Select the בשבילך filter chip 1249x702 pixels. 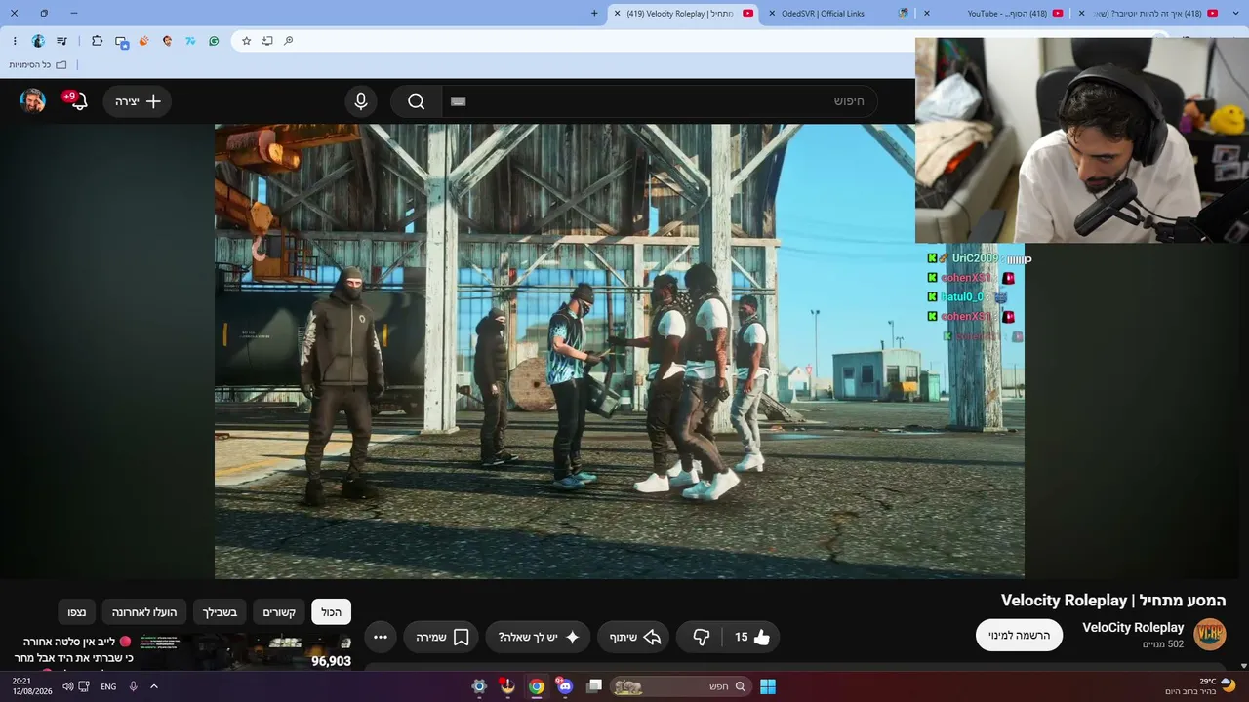click(x=220, y=612)
